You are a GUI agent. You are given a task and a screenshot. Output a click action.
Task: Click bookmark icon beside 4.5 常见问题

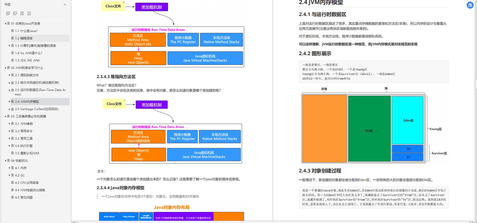(12, 197)
